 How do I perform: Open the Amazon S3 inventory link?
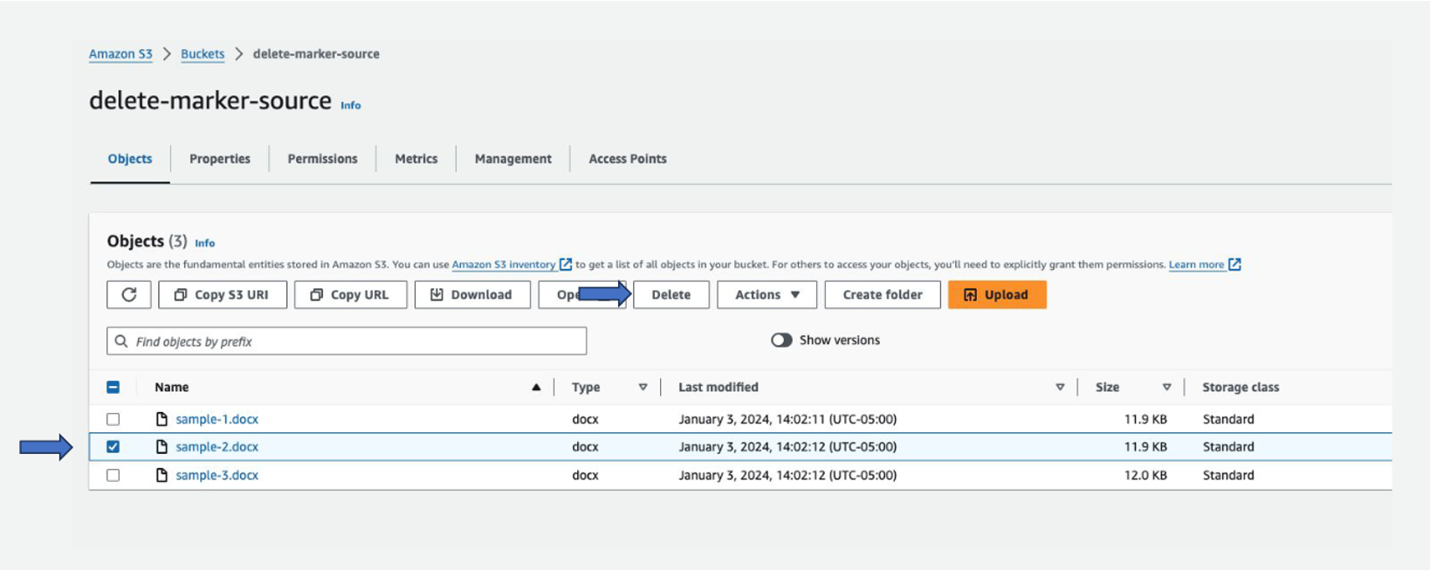point(504,265)
